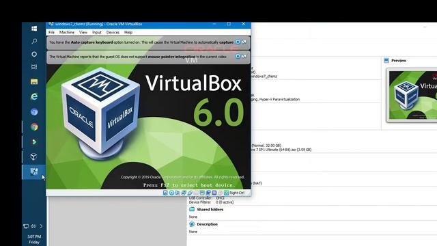This screenshot has height=246, width=437.
Task: Click the Hyper-V Paravirtualization text in Manager
Action: point(279,99)
